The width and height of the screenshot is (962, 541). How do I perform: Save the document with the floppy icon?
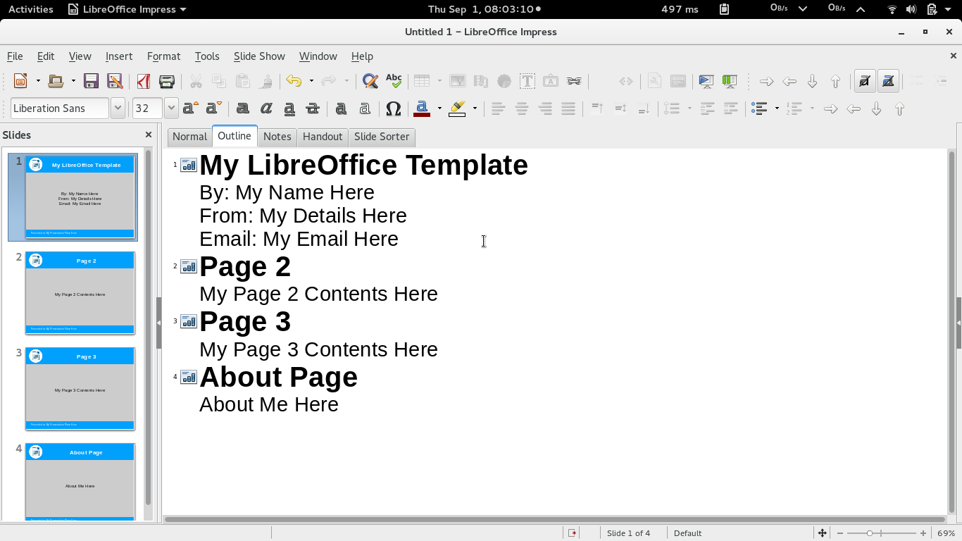tap(91, 81)
